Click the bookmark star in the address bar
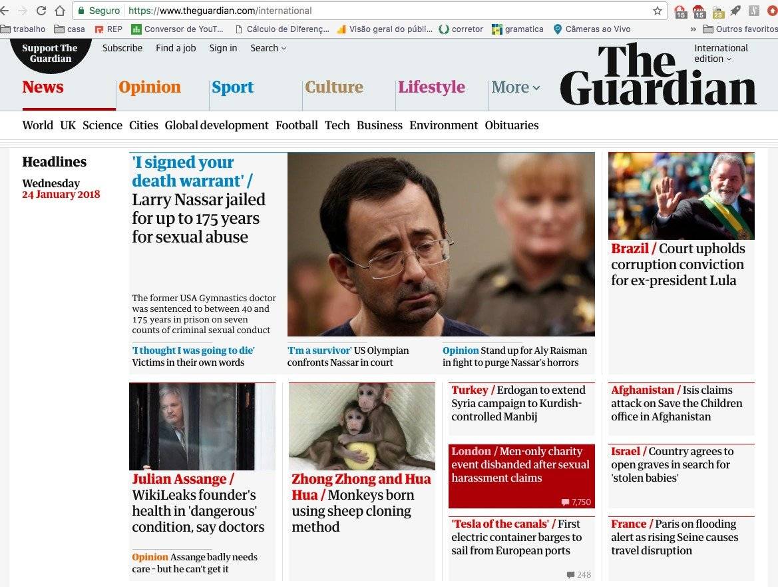Viewport: 778px width, 587px height. click(x=658, y=11)
